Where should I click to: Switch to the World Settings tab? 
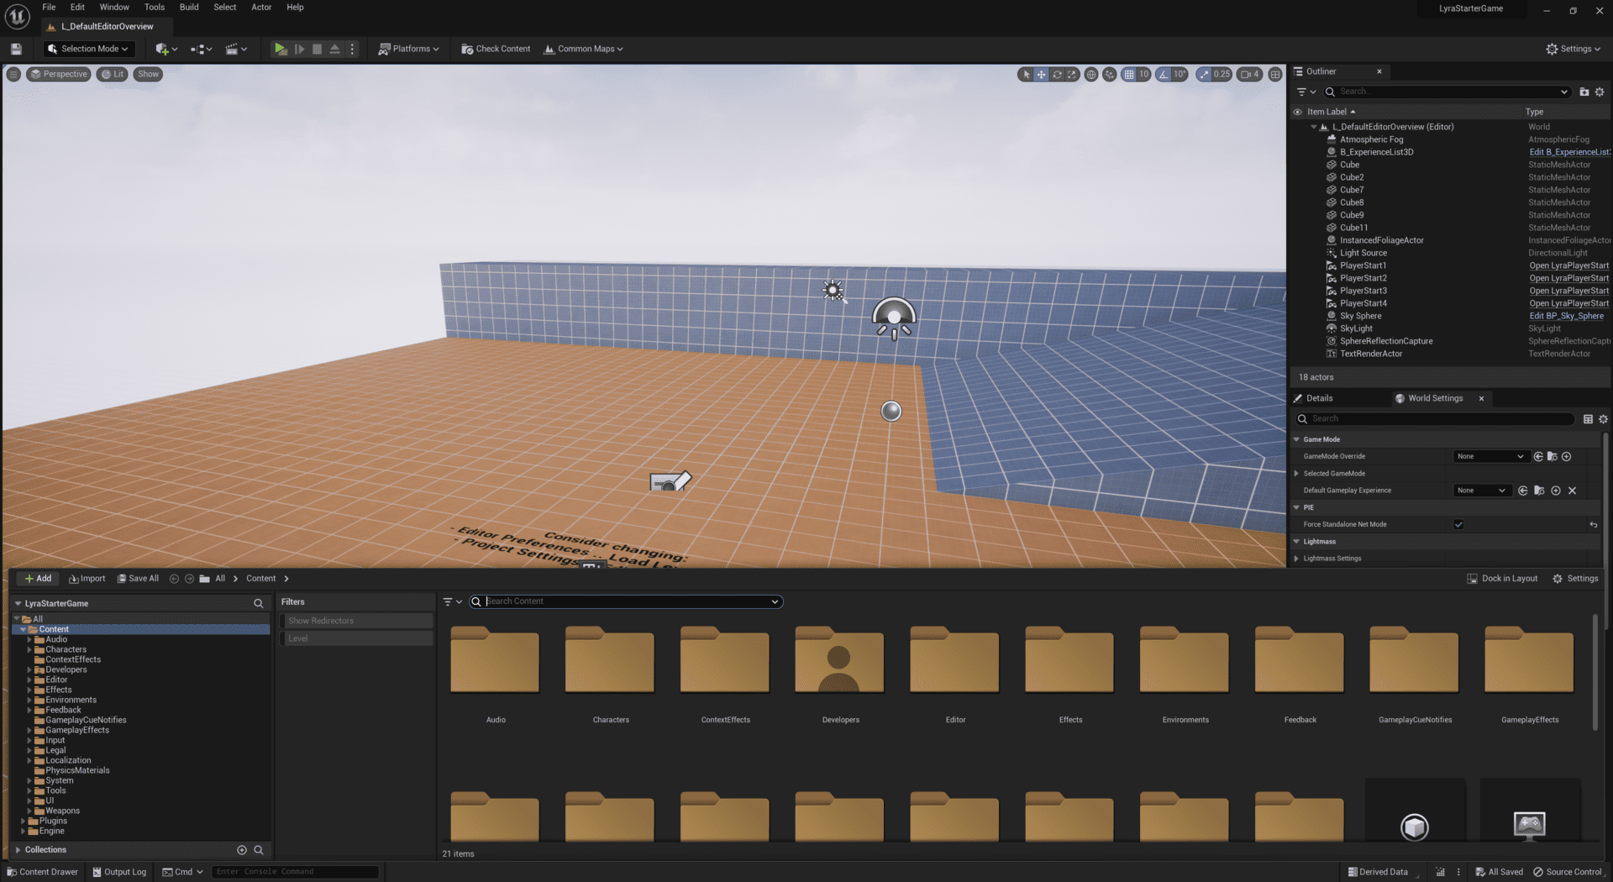[x=1435, y=399]
